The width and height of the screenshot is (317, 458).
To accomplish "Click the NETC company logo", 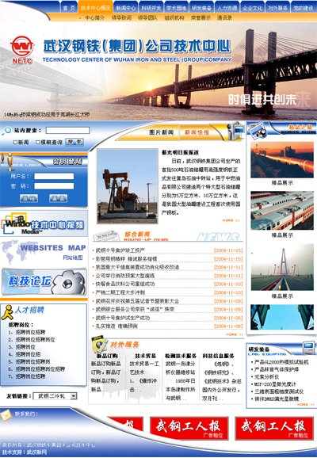I will pos(22,49).
